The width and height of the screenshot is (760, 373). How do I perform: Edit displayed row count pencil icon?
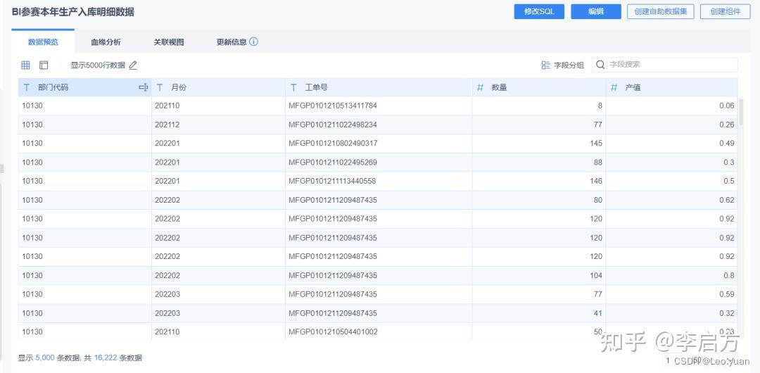tap(133, 65)
